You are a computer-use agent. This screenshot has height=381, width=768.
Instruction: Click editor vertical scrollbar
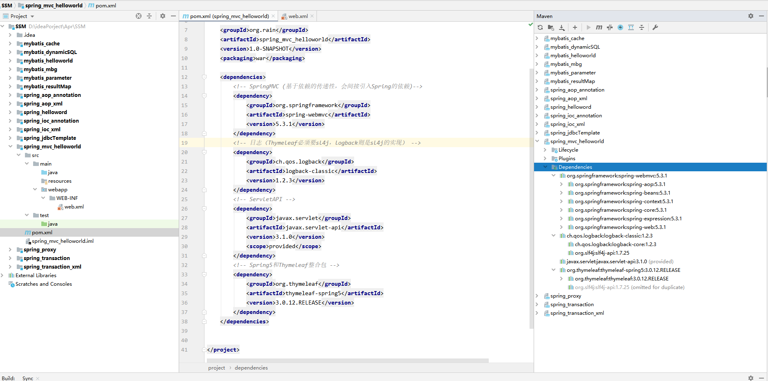[x=532, y=198]
